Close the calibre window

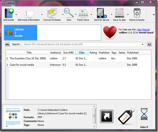[x=150, y=2]
